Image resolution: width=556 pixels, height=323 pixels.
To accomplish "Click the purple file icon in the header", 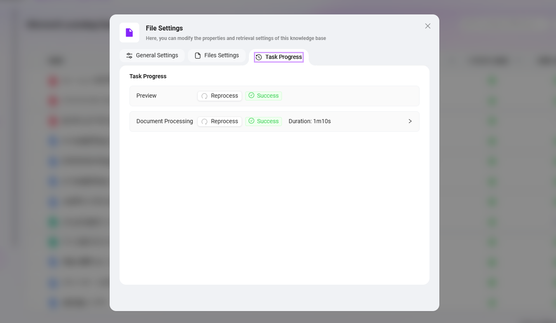I will click(129, 33).
